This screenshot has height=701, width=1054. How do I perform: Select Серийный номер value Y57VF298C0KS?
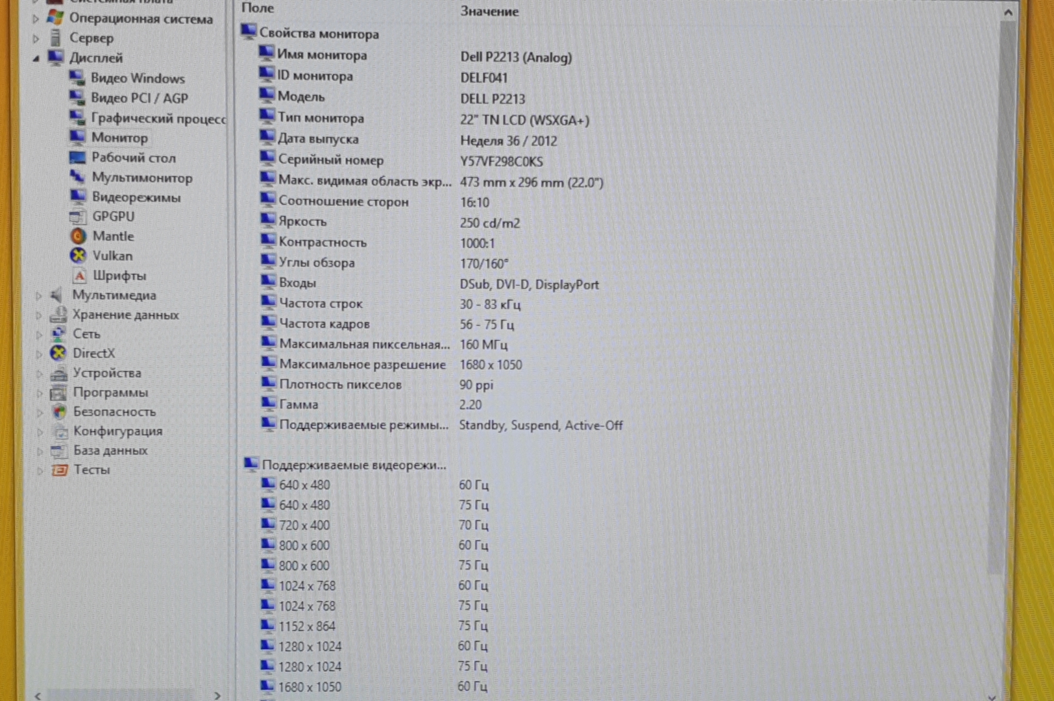[x=502, y=162]
